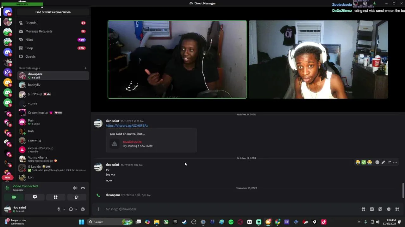Open the rico saint user panel

[x=19, y=209]
